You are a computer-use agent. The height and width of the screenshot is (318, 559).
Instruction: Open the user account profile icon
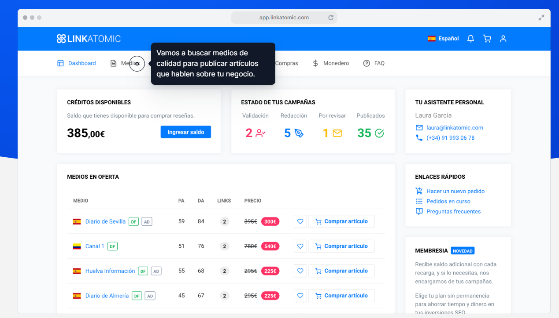pyautogui.click(x=503, y=39)
